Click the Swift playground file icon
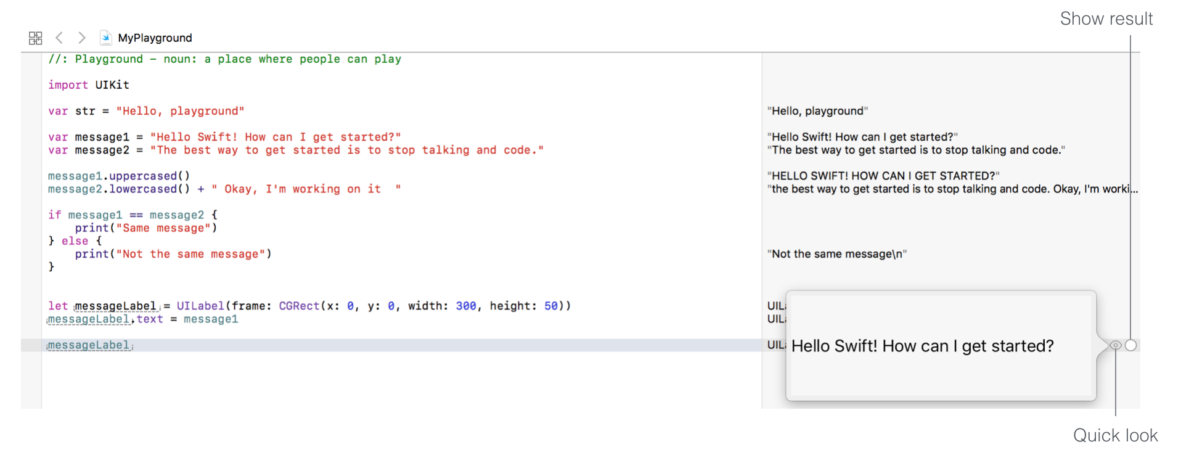 pyautogui.click(x=106, y=38)
